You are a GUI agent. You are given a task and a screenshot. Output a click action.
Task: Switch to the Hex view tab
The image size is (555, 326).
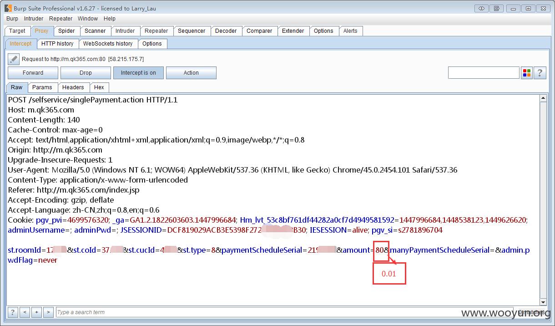pyautogui.click(x=99, y=87)
